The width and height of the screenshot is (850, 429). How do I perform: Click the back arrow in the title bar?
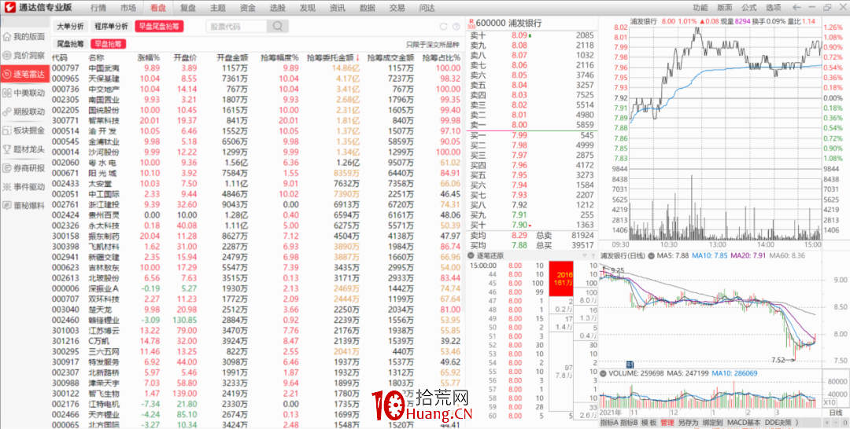click(x=796, y=8)
